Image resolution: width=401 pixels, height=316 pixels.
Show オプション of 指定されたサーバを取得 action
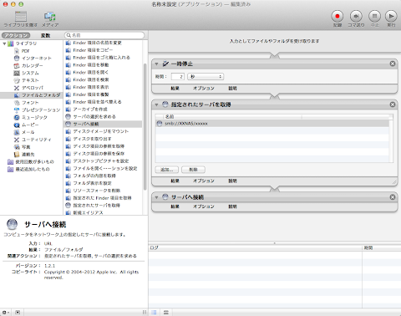click(204, 181)
